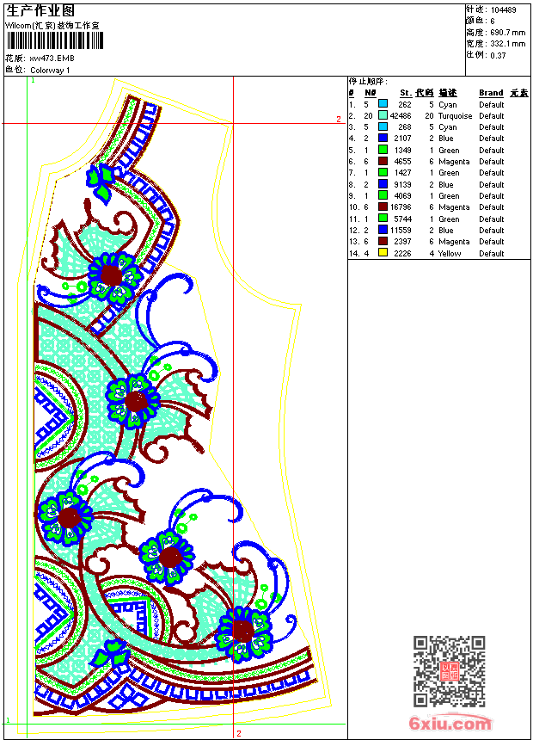Click the scale value 0.37
The width and height of the screenshot is (533, 740).
(x=498, y=56)
